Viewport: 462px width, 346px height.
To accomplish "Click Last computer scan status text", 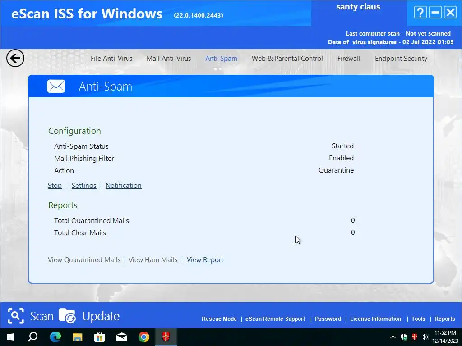I will click(x=398, y=33).
